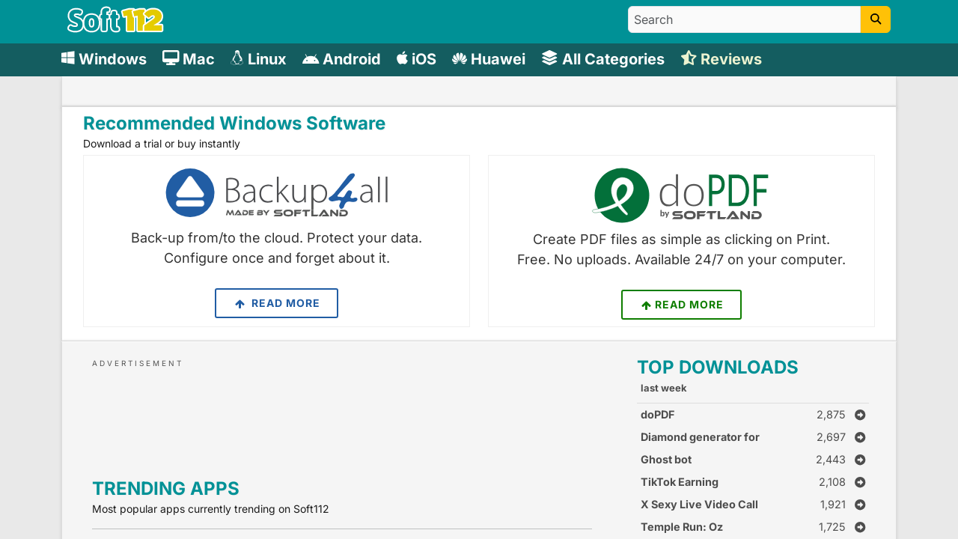The width and height of the screenshot is (958, 539).
Task: Open Diamond generator for link
Action: [x=700, y=437]
